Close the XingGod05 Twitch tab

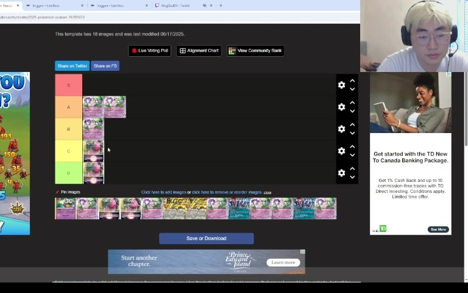[x=211, y=5]
